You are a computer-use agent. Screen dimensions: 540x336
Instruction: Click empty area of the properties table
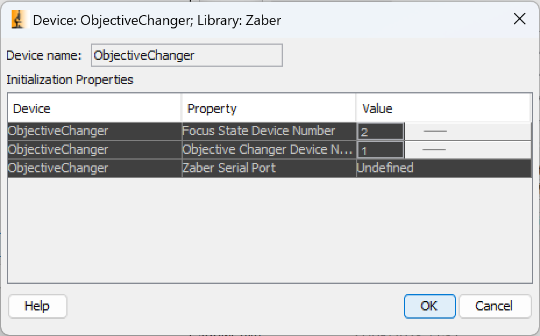click(x=269, y=230)
